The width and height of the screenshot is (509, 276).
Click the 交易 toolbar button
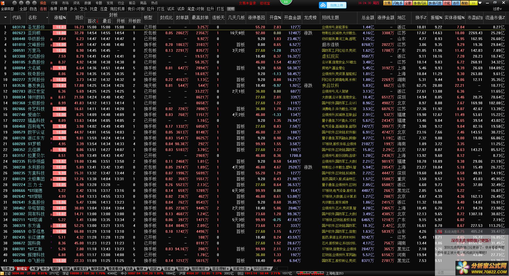tap(387, 3)
